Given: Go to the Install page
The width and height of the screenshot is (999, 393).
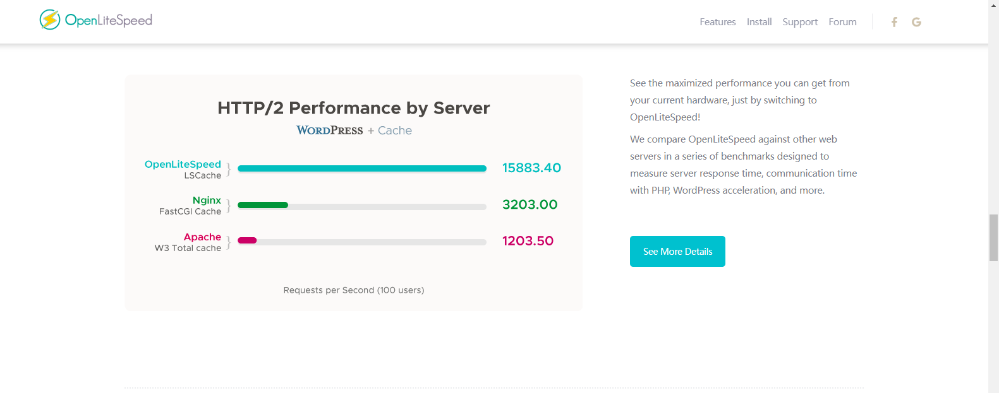Looking at the screenshot, I should tap(759, 21).
